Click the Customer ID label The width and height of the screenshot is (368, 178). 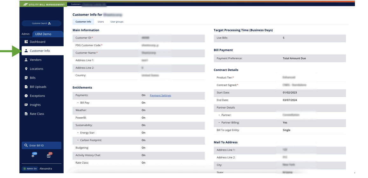pyautogui.click(x=84, y=38)
